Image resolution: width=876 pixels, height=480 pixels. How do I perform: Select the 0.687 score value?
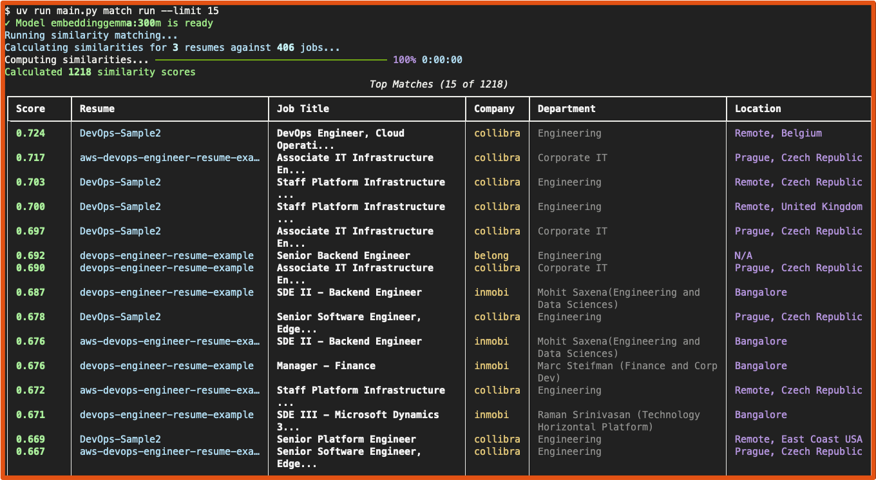(x=30, y=293)
